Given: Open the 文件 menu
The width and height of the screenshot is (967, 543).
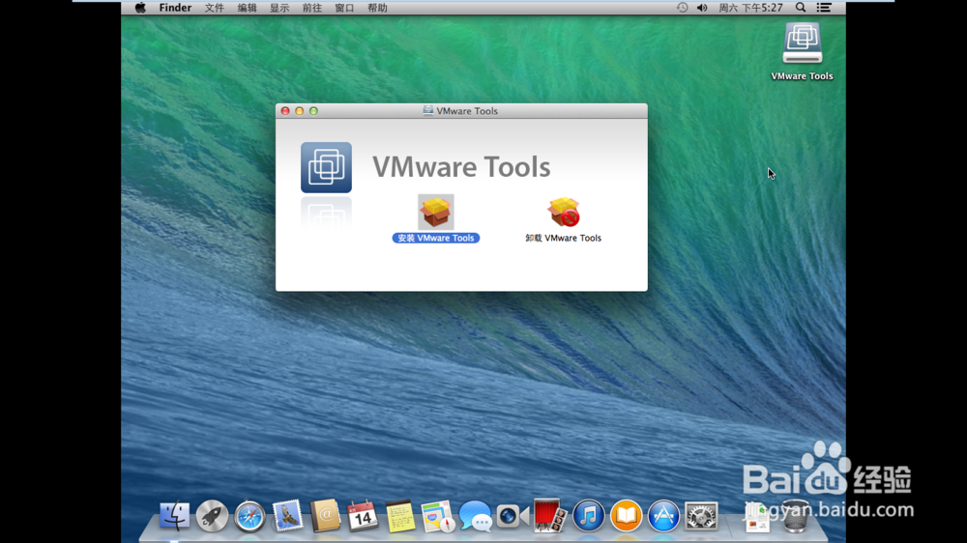Looking at the screenshot, I should click(214, 8).
